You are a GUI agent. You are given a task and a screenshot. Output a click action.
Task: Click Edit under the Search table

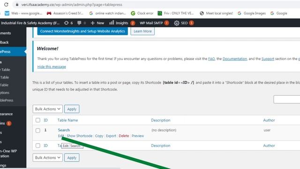point(60,136)
